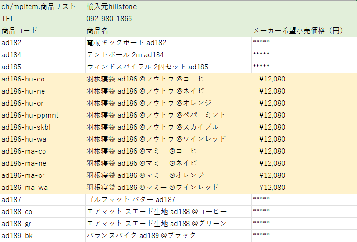Click the phone number 092-980-1866 cell
This screenshot has width=357, height=242.
pyautogui.click(x=109, y=19)
